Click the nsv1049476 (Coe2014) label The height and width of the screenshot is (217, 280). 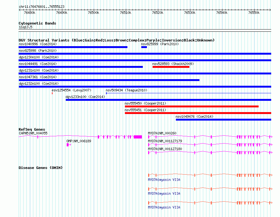pos(194,117)
